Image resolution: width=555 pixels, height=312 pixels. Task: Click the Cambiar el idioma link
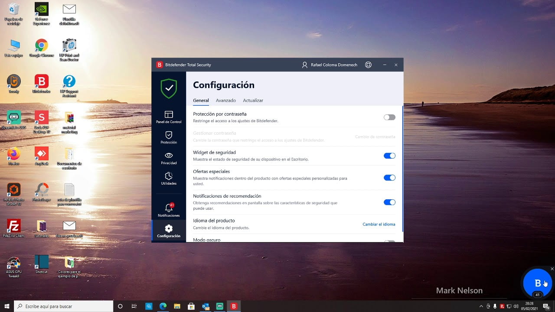coord(379,224)
